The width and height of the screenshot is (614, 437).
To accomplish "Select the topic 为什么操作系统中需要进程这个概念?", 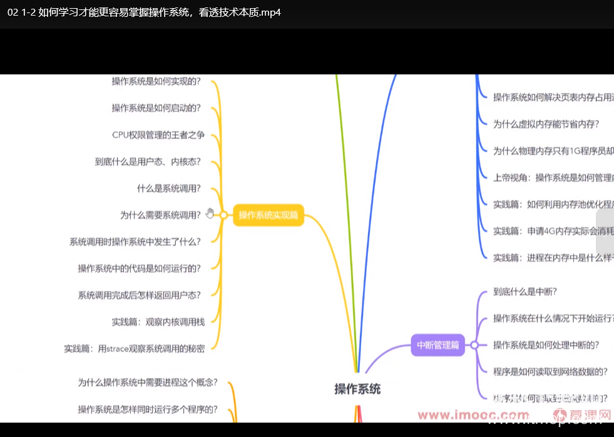I will 148,383.
